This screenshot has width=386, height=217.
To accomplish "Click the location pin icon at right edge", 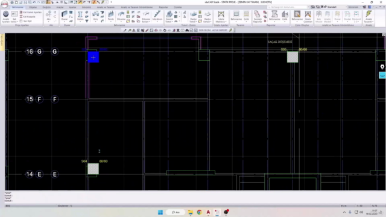I will tap(382, 67).
